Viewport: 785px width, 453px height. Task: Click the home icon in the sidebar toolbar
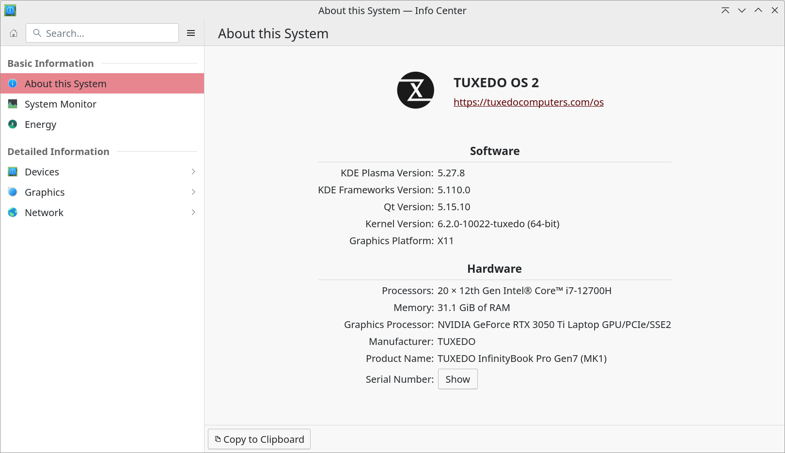(x=14, y=33)
